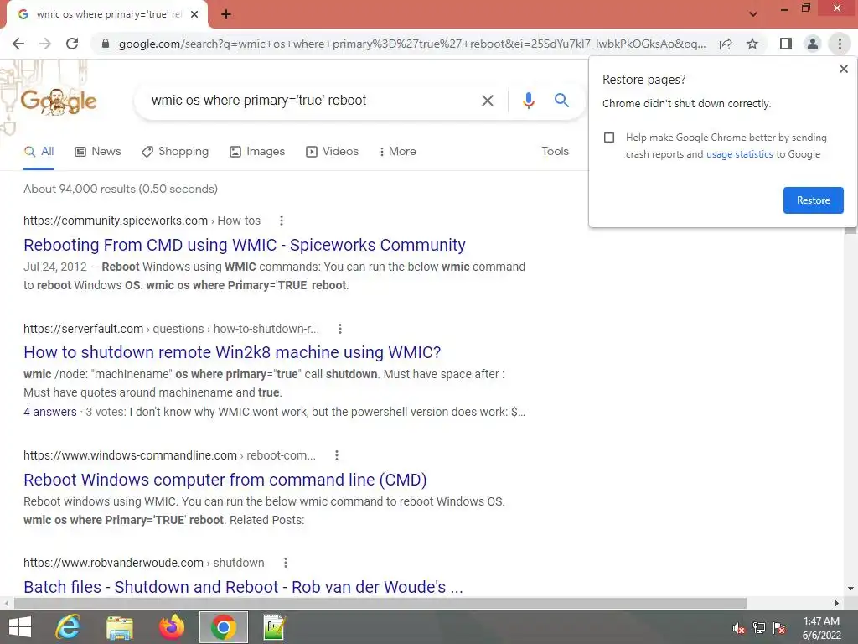Click the blue Restore button
This screenshot has height=644, width=858.
click(x=813, y=200)
